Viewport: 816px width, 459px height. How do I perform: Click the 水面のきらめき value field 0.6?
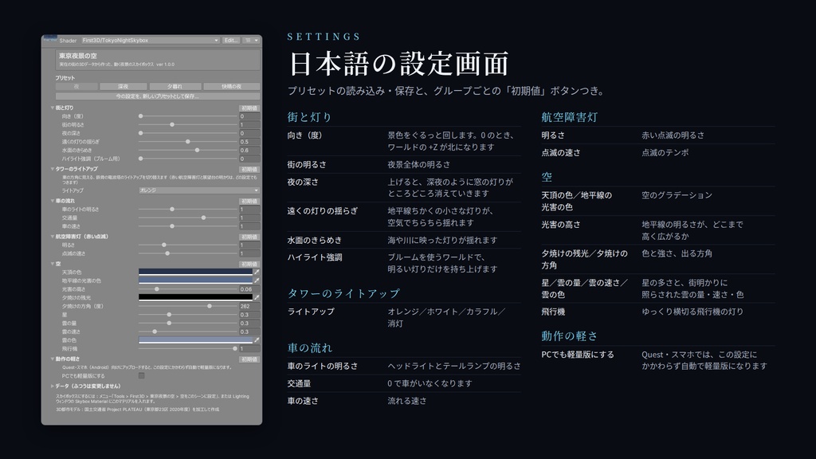(x=249, y=151)
